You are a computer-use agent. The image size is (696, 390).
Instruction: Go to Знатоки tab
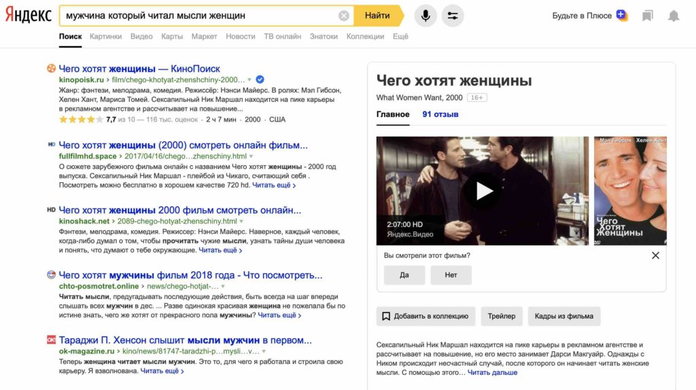click(x=324, y=37)
